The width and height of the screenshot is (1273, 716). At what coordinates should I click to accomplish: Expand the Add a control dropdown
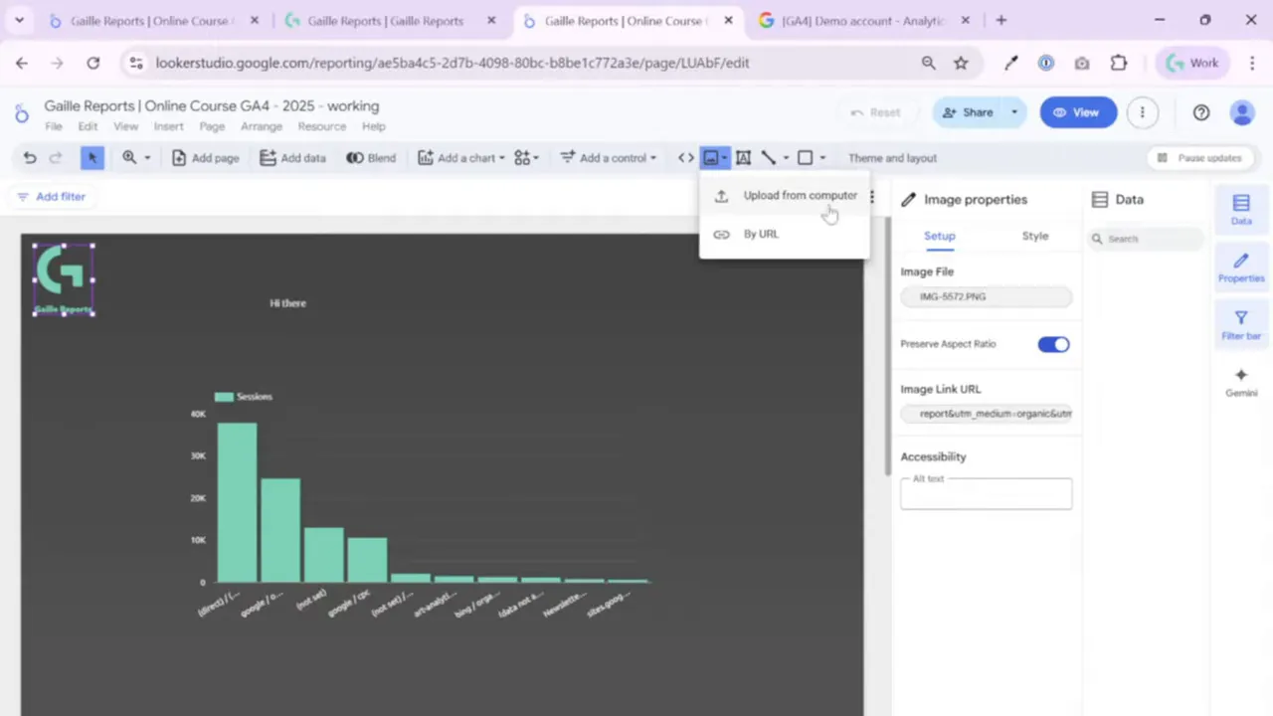[608, 158]
